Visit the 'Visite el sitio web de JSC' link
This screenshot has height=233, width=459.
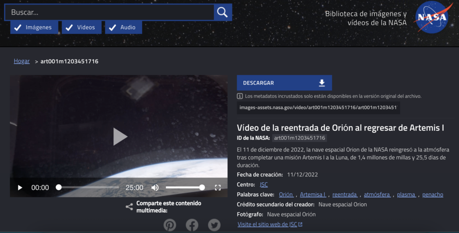267,224
